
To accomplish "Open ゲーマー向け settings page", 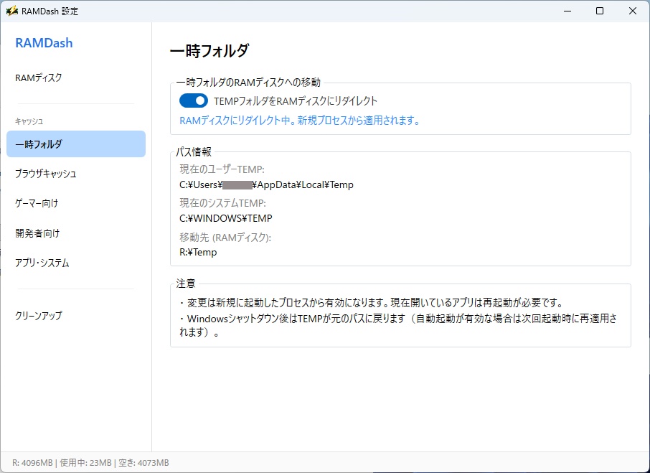I will 76,203.
